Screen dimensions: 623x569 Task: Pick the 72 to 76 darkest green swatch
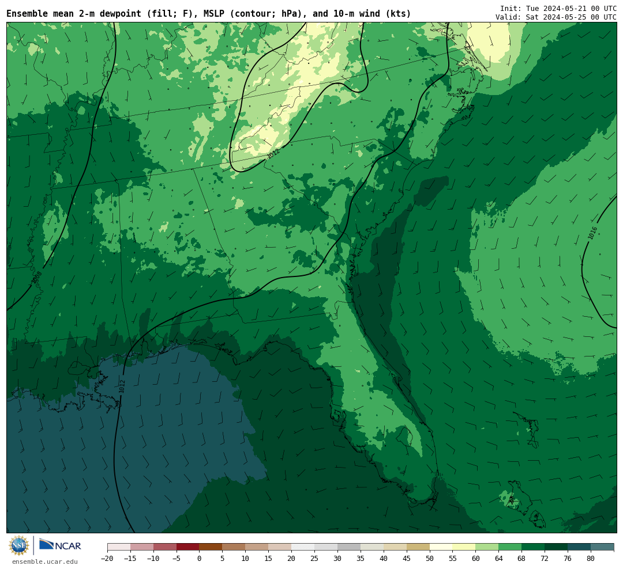[x=557, y=547]
